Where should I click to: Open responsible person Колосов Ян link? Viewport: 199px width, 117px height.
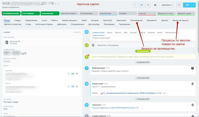pyautogui.click(x=15, y=41)
